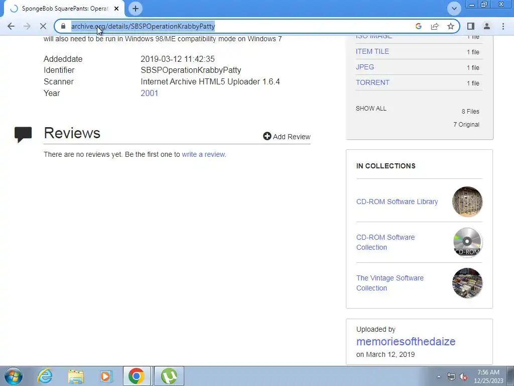The width and height of the screenshot is (514, 386).
Task: Click SHOW ALL files link
Action: click(x=371, y=109)
